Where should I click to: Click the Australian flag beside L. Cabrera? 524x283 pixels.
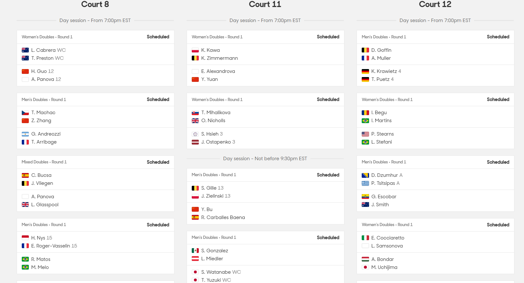point(25,50)
